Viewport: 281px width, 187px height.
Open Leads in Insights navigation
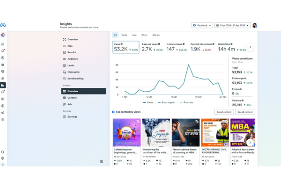83,65
